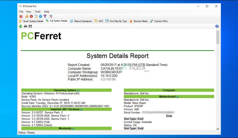This screenshot has height=138, width=238.
Task: Switch to Quick System Details tab
Action: pyautogui.click(x=31, y=21)
